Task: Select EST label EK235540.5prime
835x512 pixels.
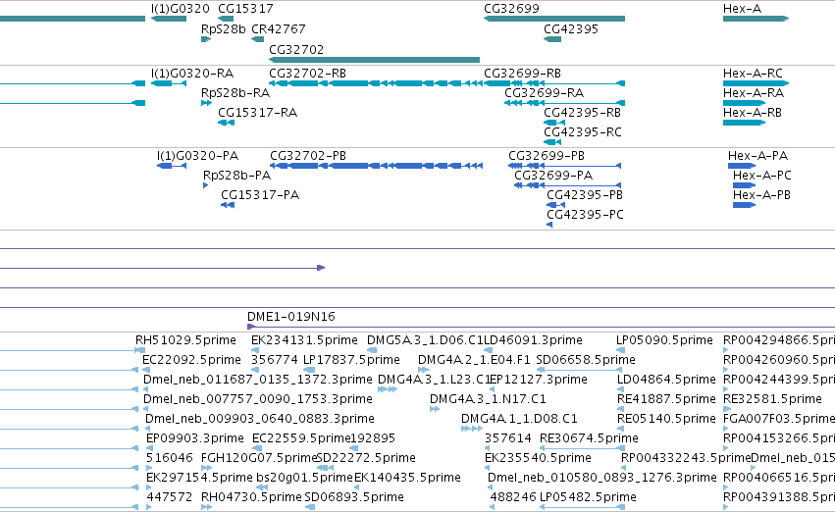Action: coord(538,458)
